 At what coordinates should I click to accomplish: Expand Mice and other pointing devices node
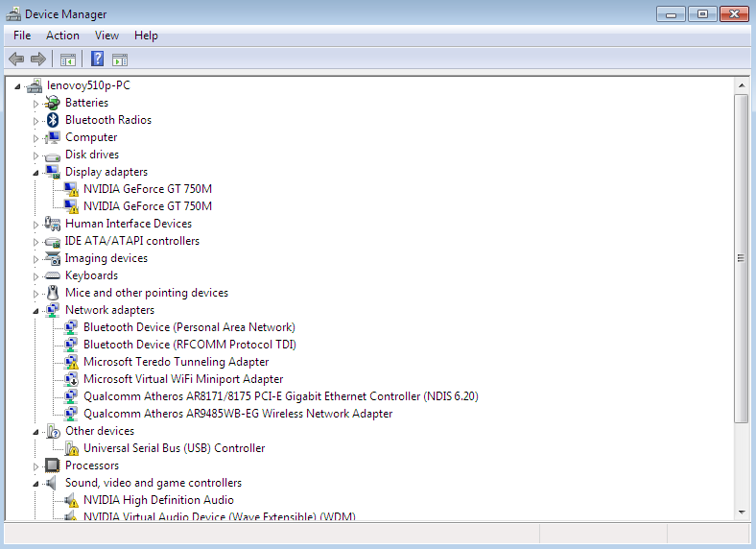tap(35, 294)
